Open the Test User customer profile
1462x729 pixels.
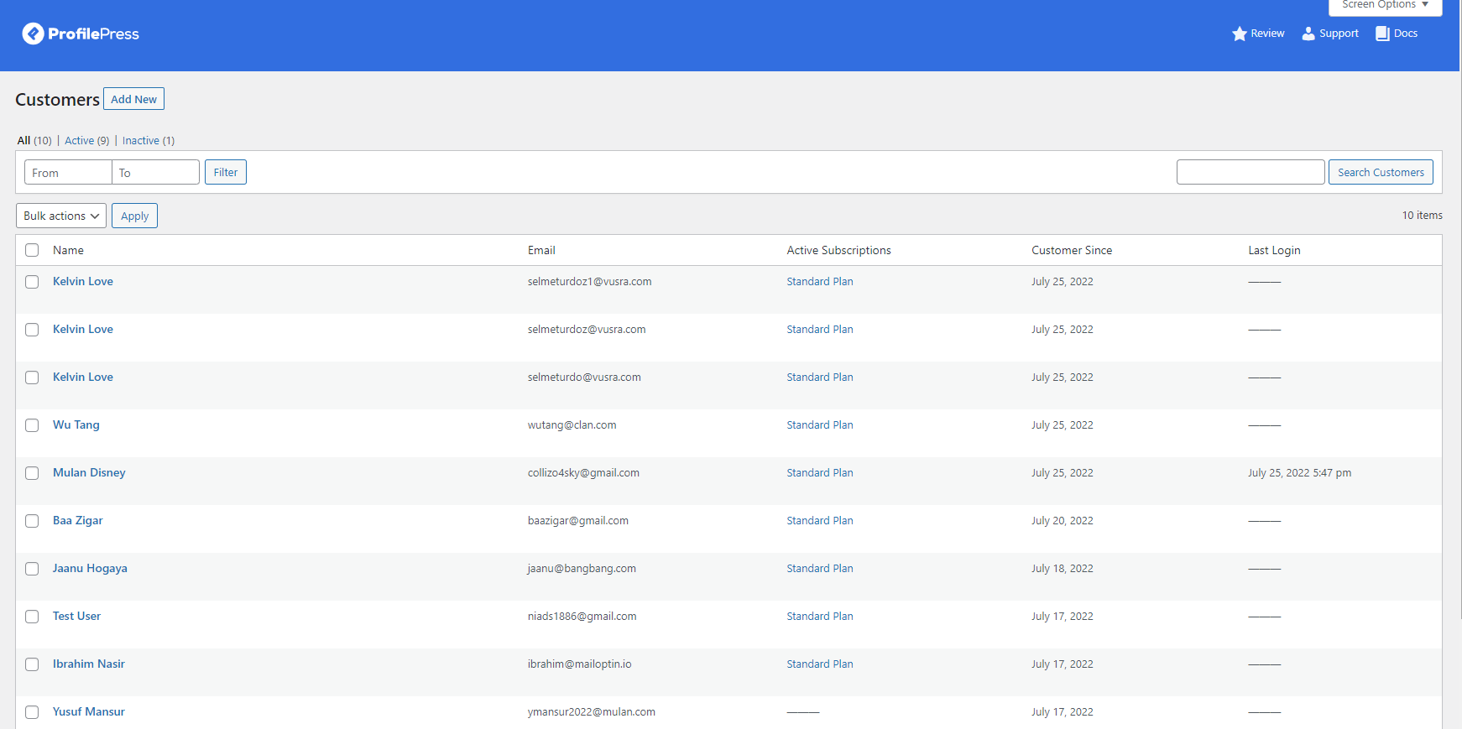pyautogui.click(x=76, y=616)
